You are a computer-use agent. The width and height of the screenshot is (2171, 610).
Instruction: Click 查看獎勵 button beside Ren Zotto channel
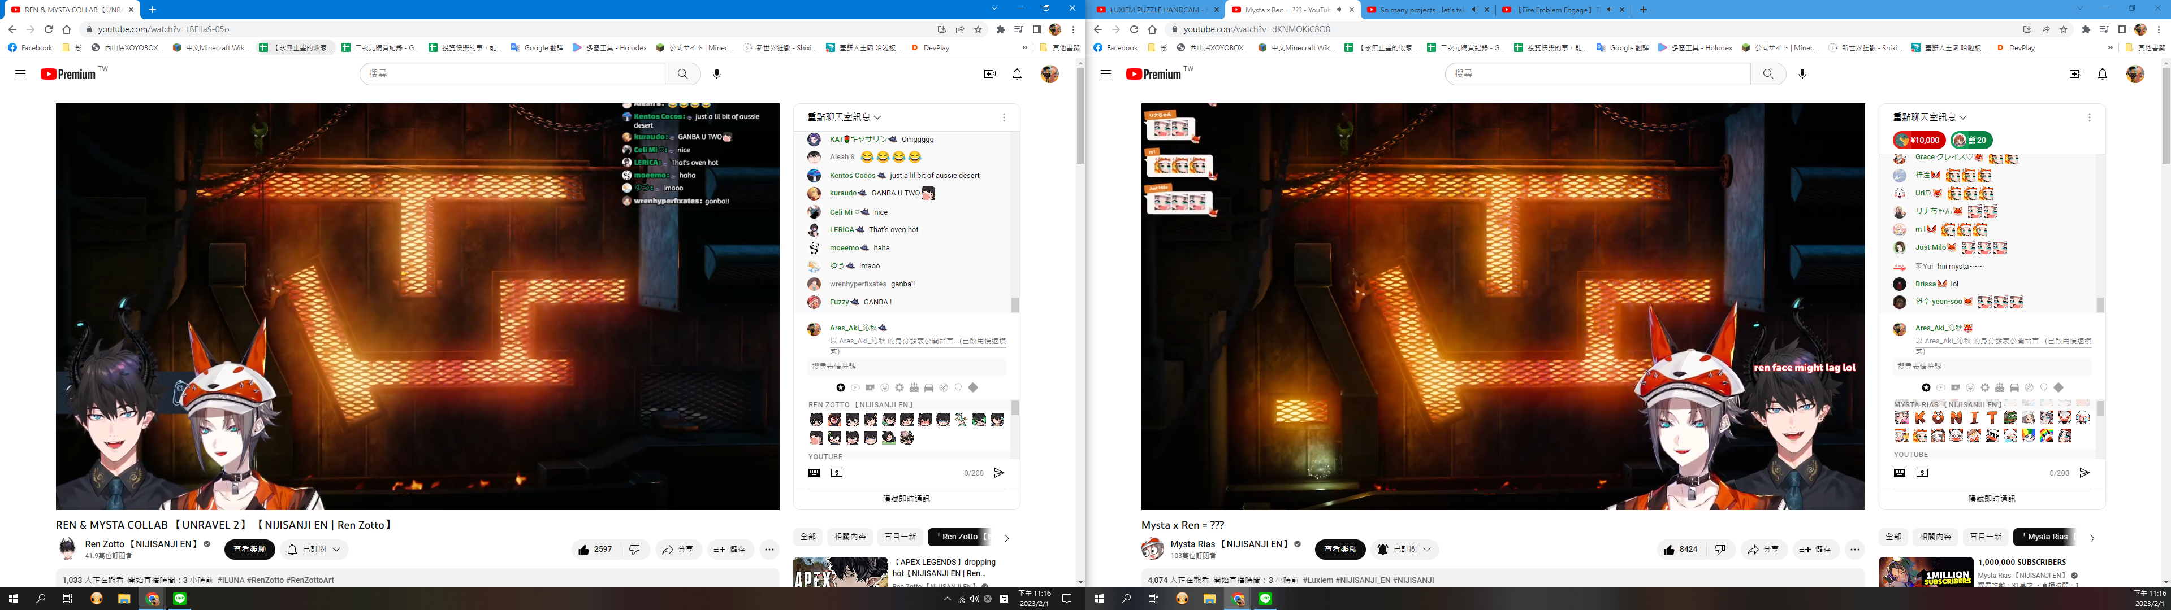[249, 550]
